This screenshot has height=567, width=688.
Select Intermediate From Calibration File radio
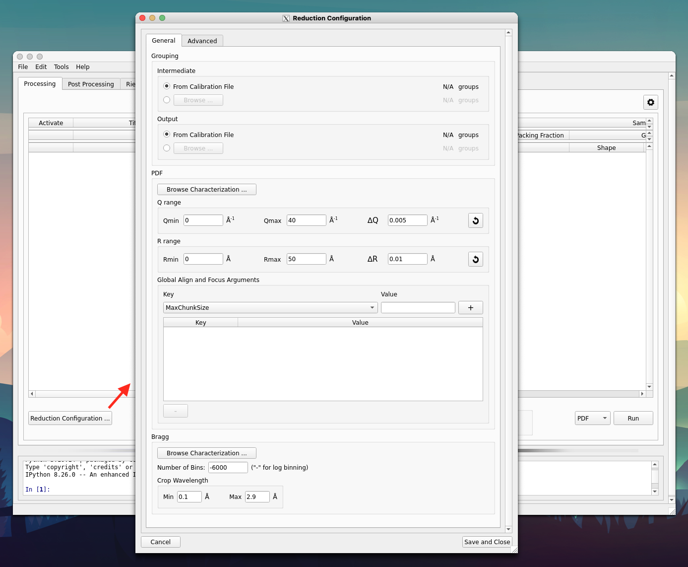click(x=167, y=86)
